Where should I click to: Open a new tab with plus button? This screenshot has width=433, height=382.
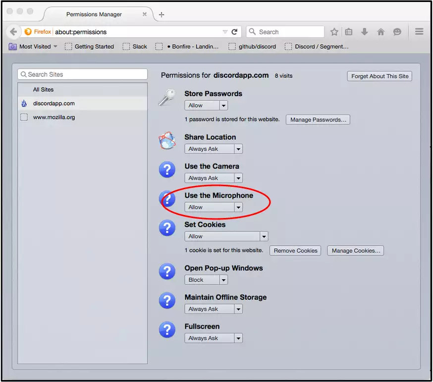click(162, 14)
